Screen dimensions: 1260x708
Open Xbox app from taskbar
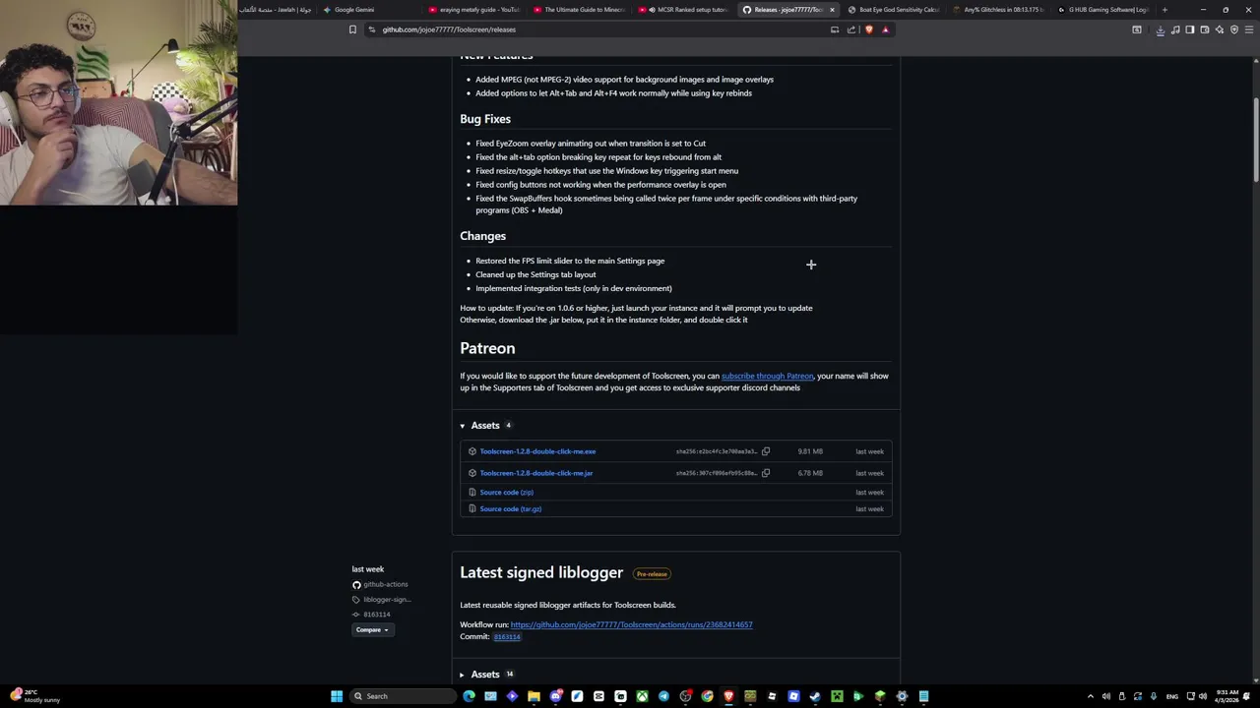coord(642,696)
